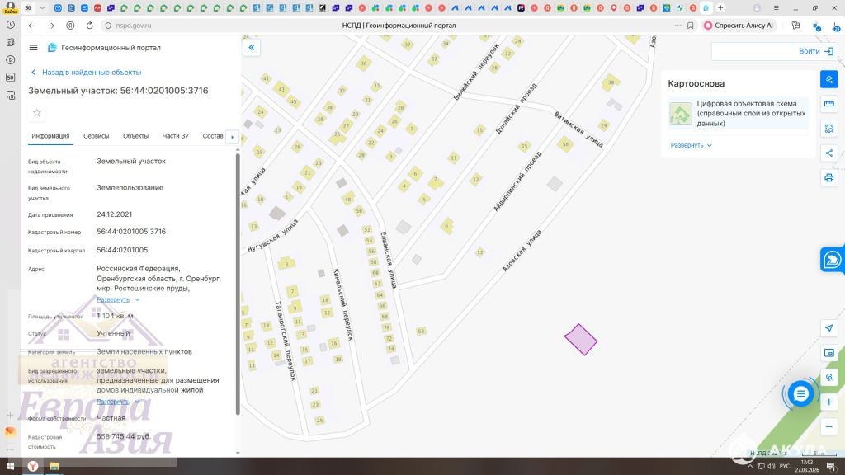845x475 pixels.
Task: Switch to the Сервисы tab
Action: [97, 136]
